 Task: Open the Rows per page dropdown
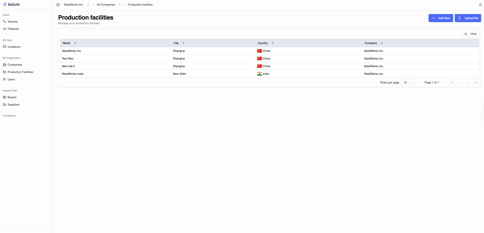click(408, 82)
